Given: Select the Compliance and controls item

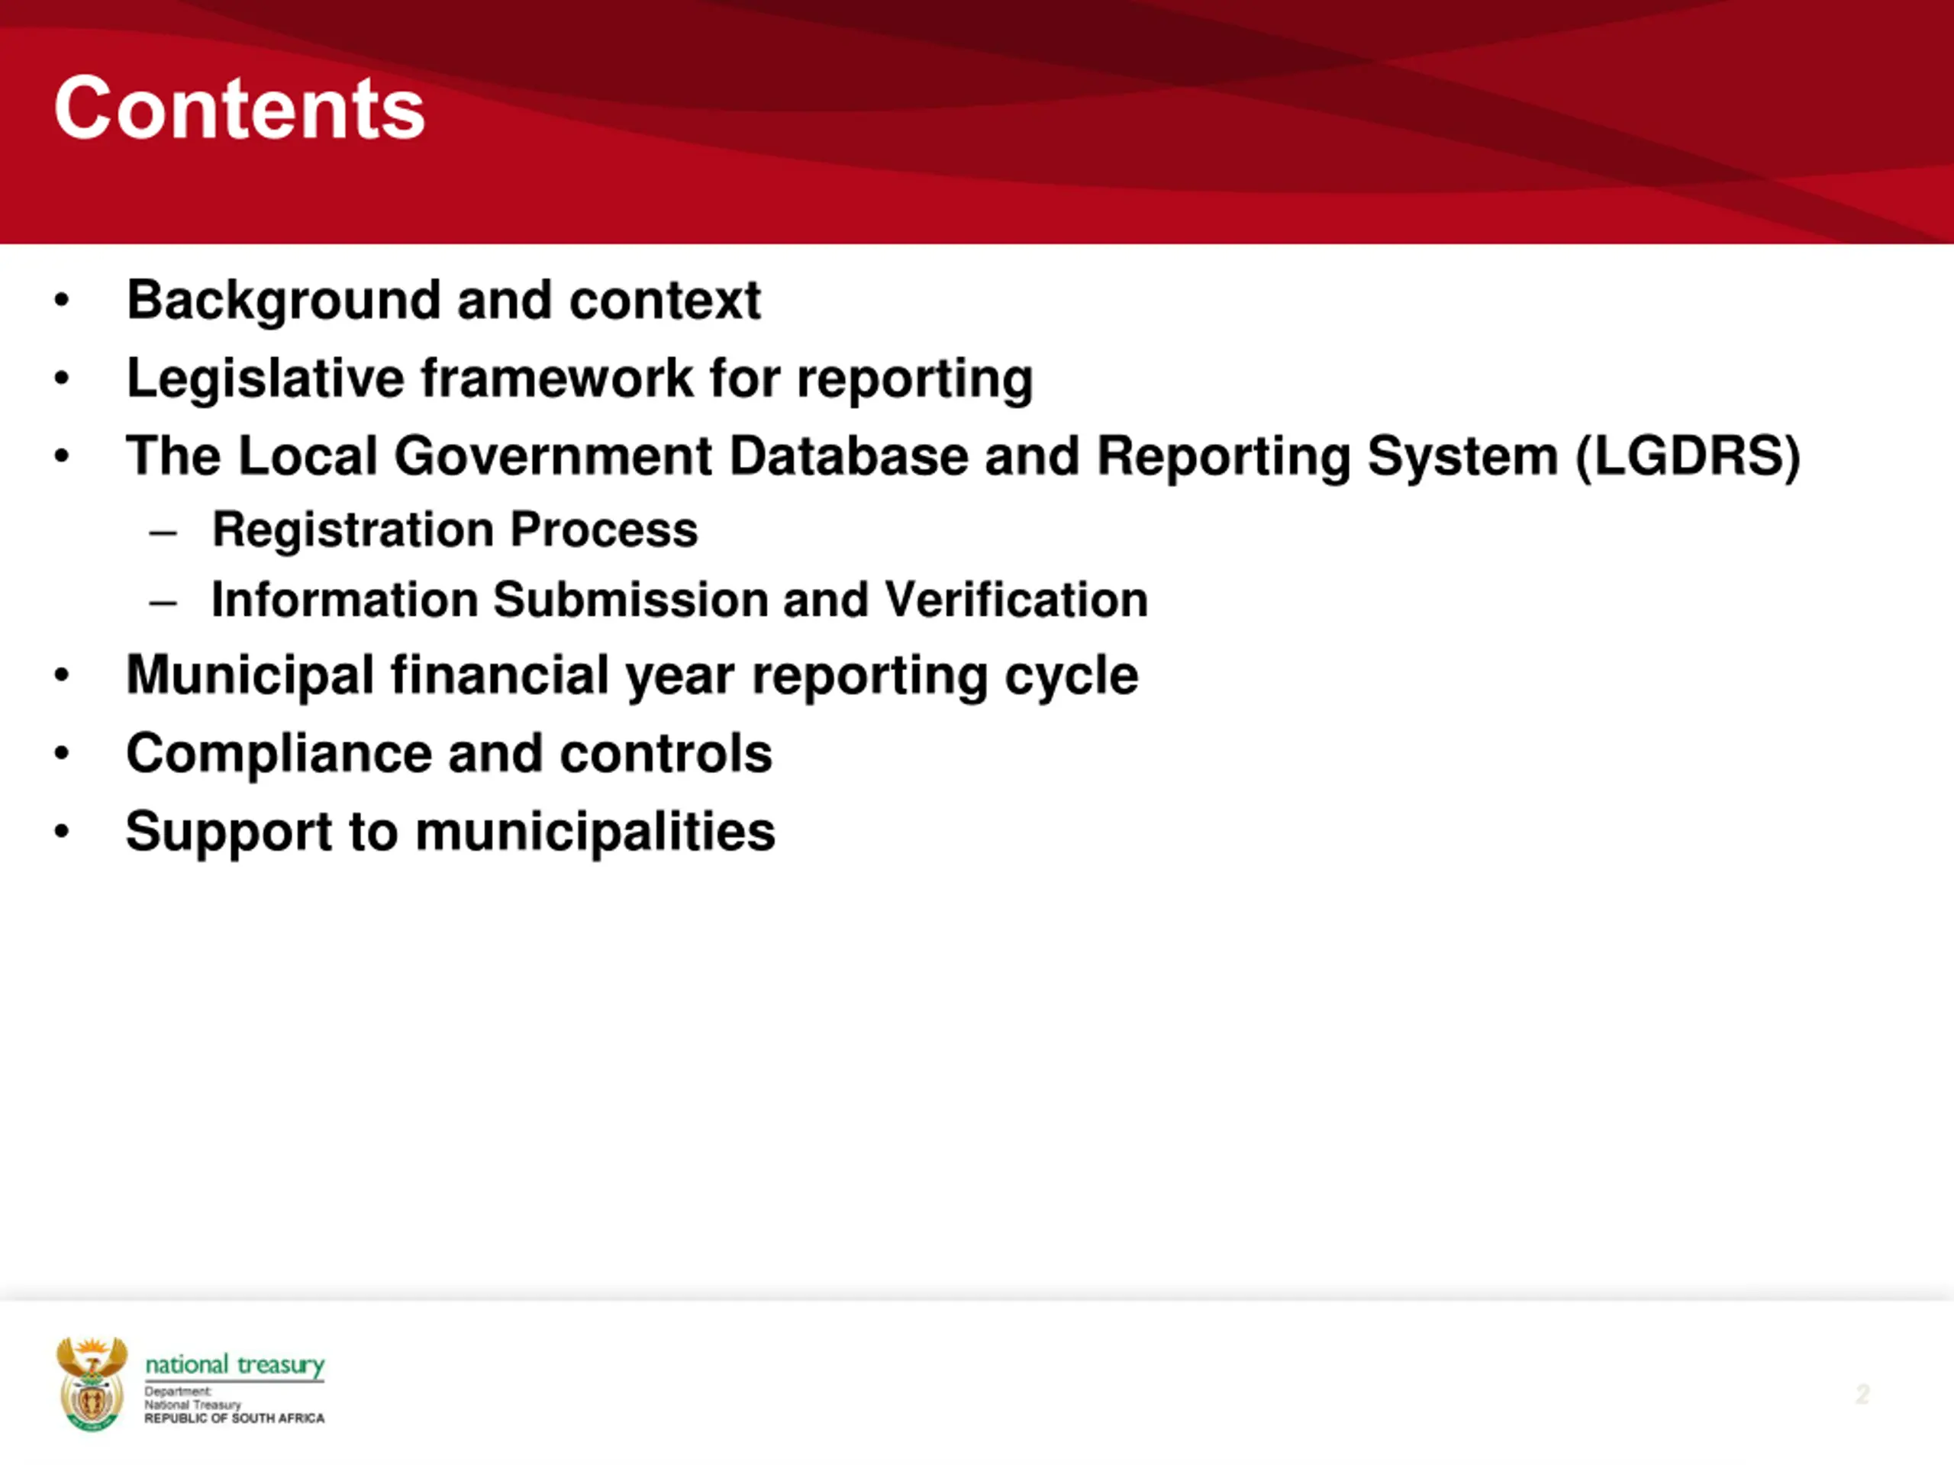Looking at the screenshot, I should pos(449,754).
